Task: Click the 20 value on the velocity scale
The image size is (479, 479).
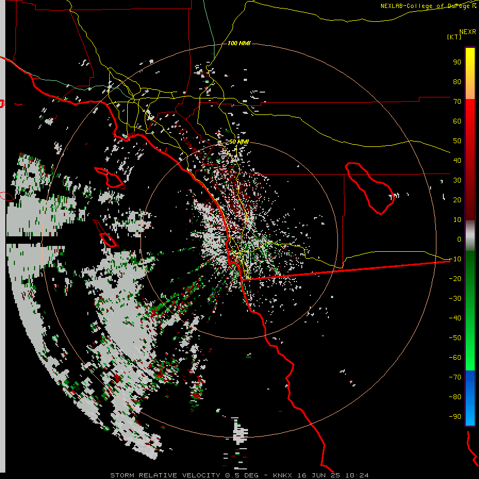Action: (x=457, y=200)
